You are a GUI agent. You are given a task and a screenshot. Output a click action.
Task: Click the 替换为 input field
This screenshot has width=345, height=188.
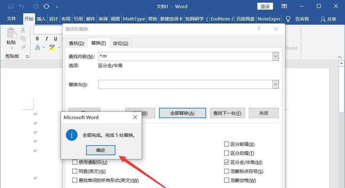click(x=185, y=84)
